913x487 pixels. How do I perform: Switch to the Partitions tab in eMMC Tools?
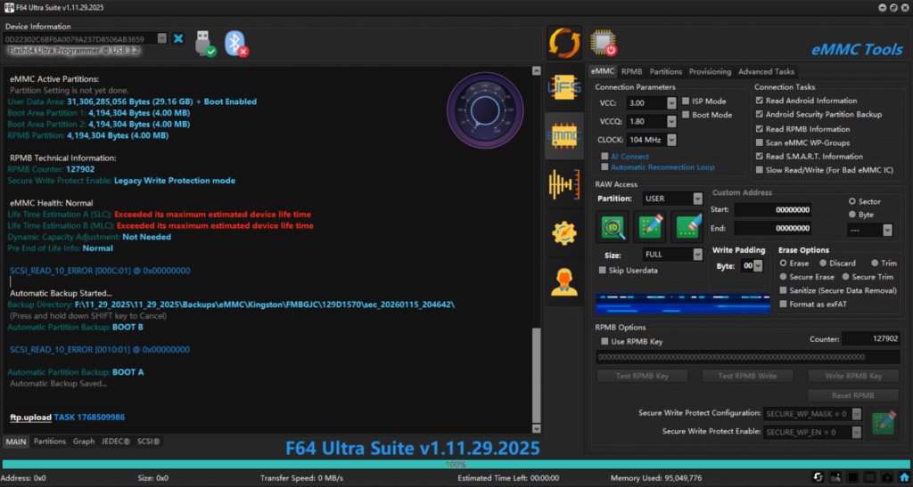pos(665,71)
